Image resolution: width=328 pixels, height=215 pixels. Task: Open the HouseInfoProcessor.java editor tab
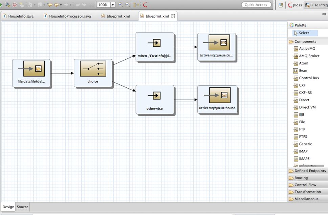tap(70, 16)
